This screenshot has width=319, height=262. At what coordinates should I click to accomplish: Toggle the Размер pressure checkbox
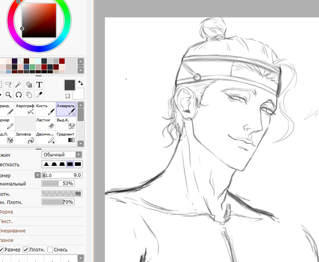pyautogui.click(x=1, y=250)
